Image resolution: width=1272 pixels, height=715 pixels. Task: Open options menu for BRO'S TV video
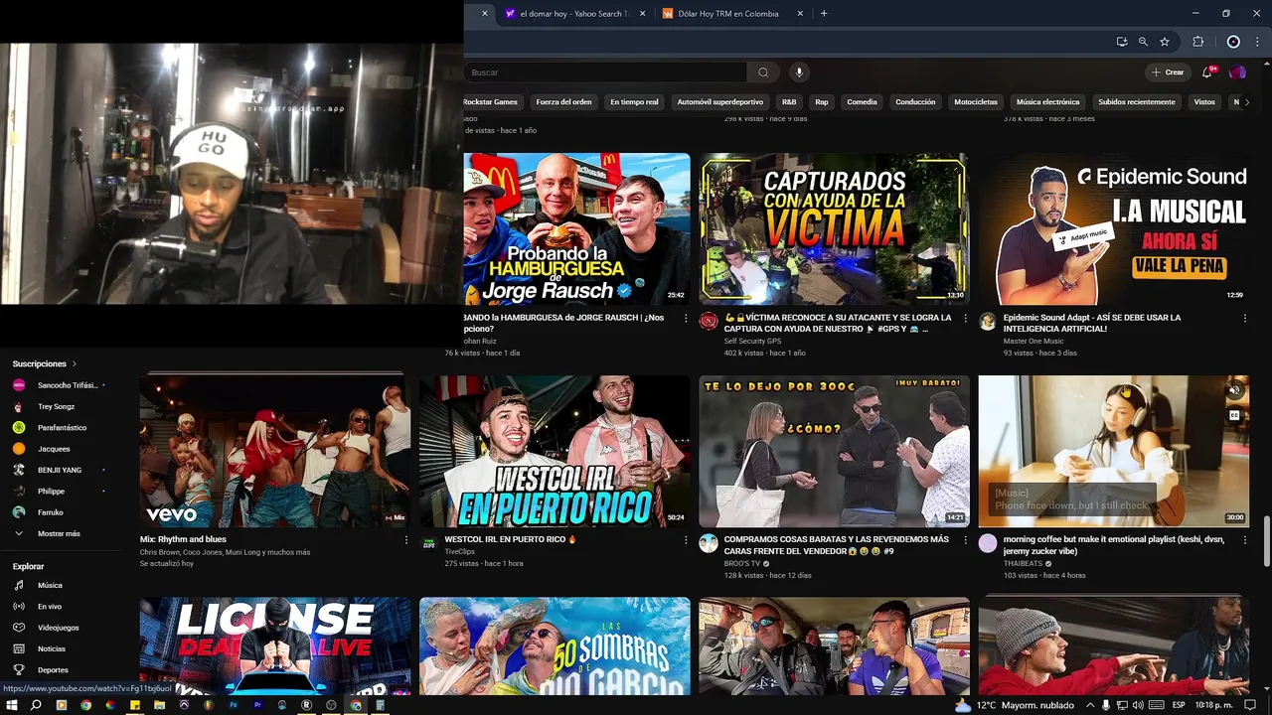point(965,540)
